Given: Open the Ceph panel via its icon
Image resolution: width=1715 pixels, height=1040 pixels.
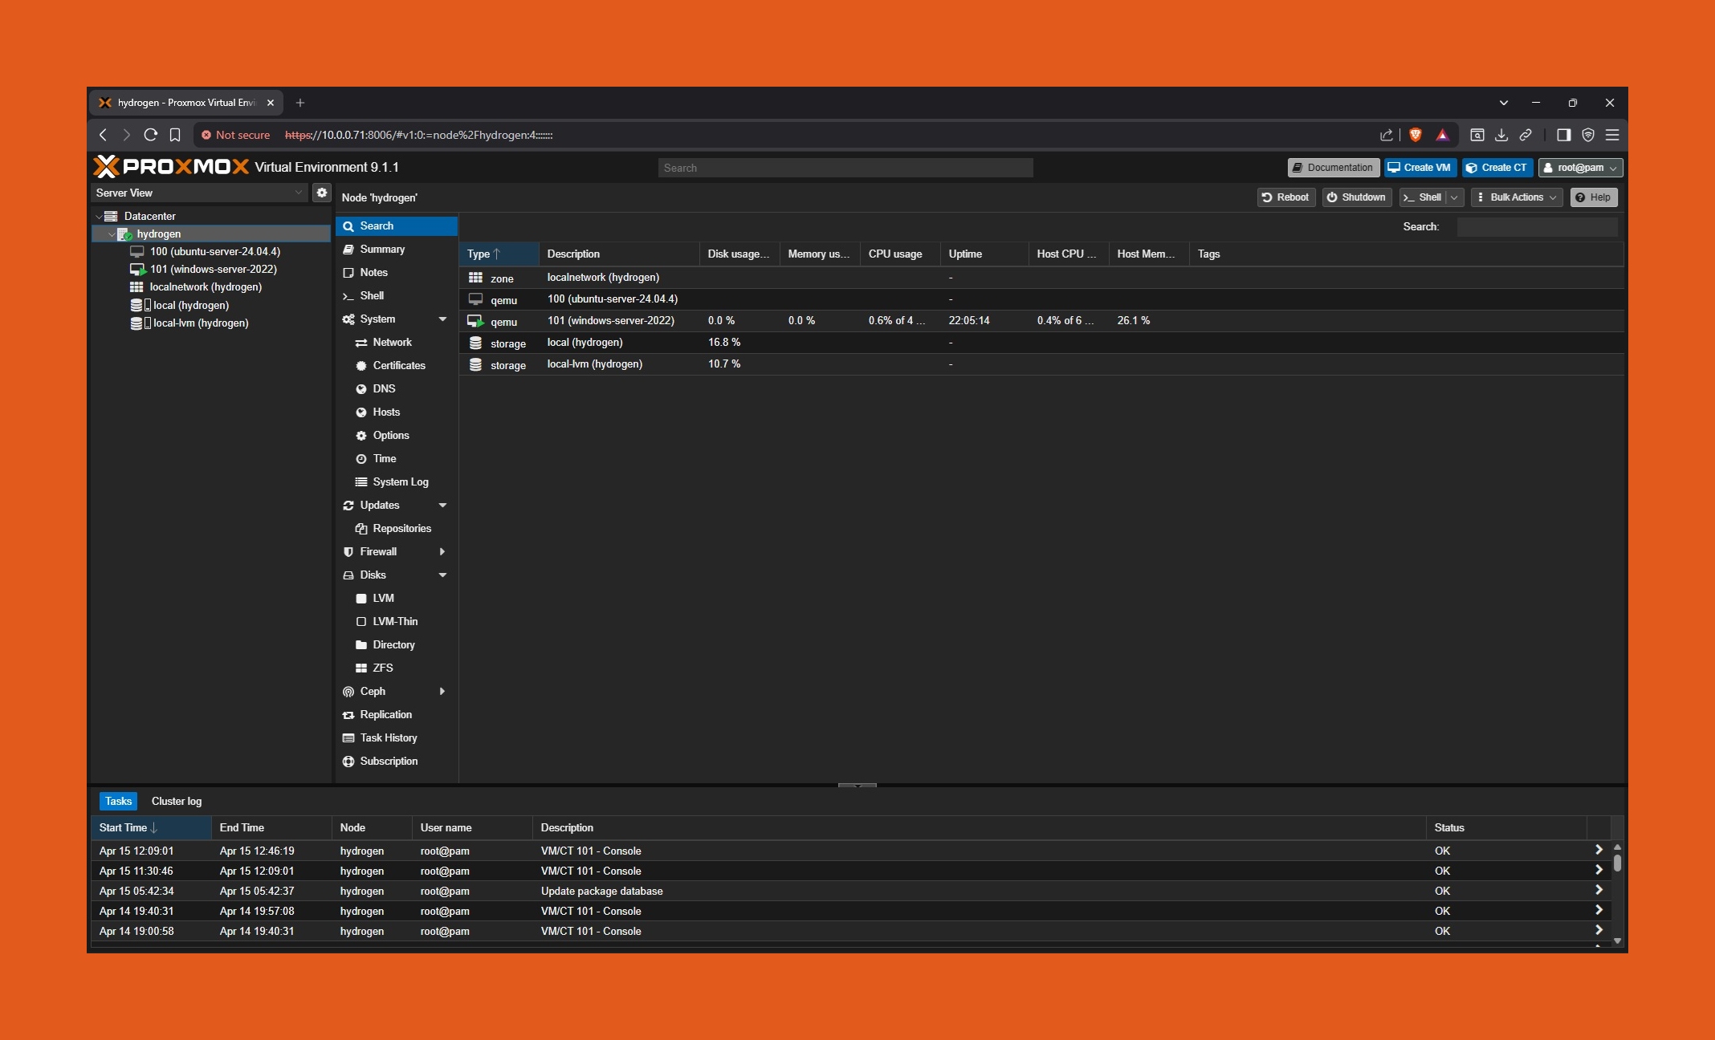Looking at the screenshot, I should click(x=348, y=691).
